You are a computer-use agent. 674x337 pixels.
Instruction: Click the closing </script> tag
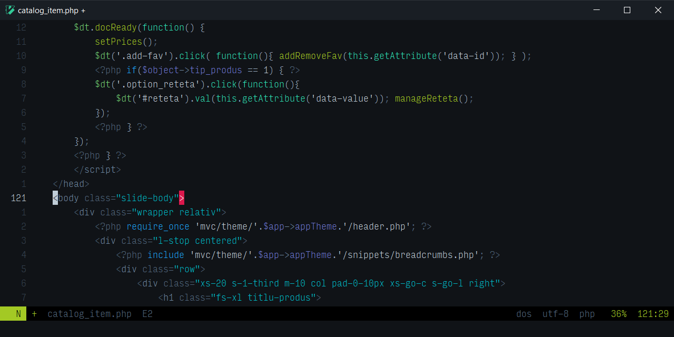point(97,170)
